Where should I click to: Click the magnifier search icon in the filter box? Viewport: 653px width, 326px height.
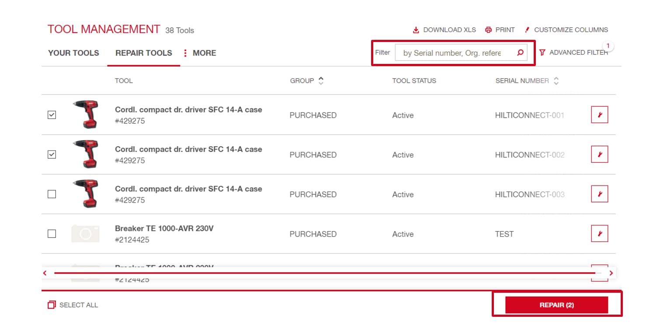click(x=520, y=53)
